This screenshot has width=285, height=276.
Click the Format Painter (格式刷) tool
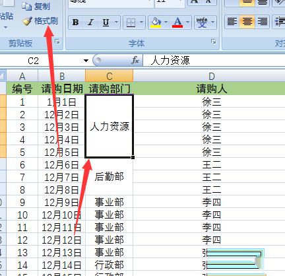tap(40, 21)
